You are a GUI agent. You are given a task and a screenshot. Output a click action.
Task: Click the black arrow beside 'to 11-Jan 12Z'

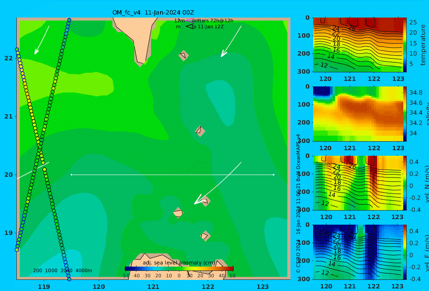[189, 27]
